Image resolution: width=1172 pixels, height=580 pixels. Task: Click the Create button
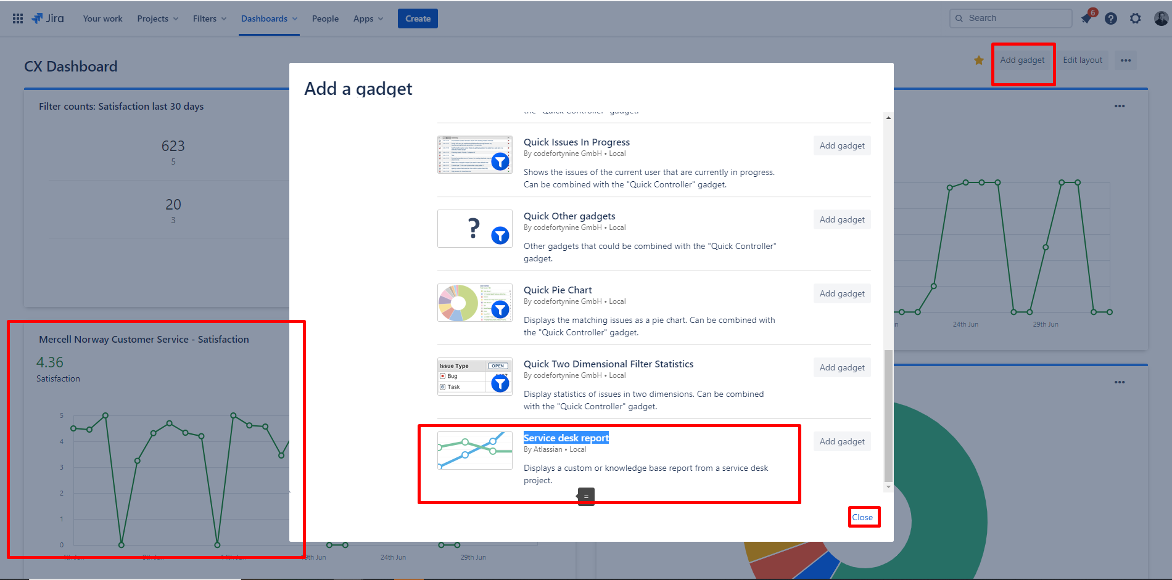[418, 18]
